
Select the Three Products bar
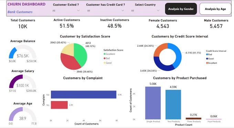coord(193,118)
